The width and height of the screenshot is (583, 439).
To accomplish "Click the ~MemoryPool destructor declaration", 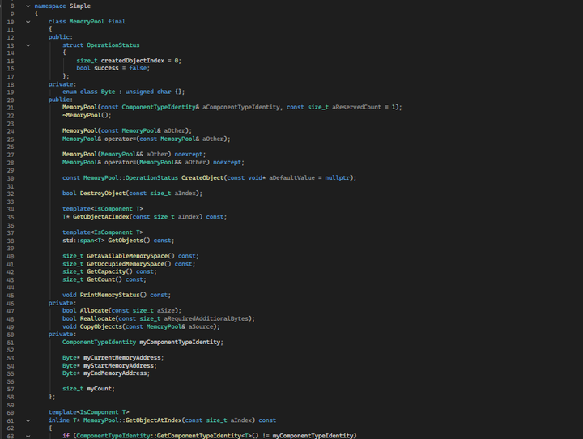I will [x=87, y=115].
